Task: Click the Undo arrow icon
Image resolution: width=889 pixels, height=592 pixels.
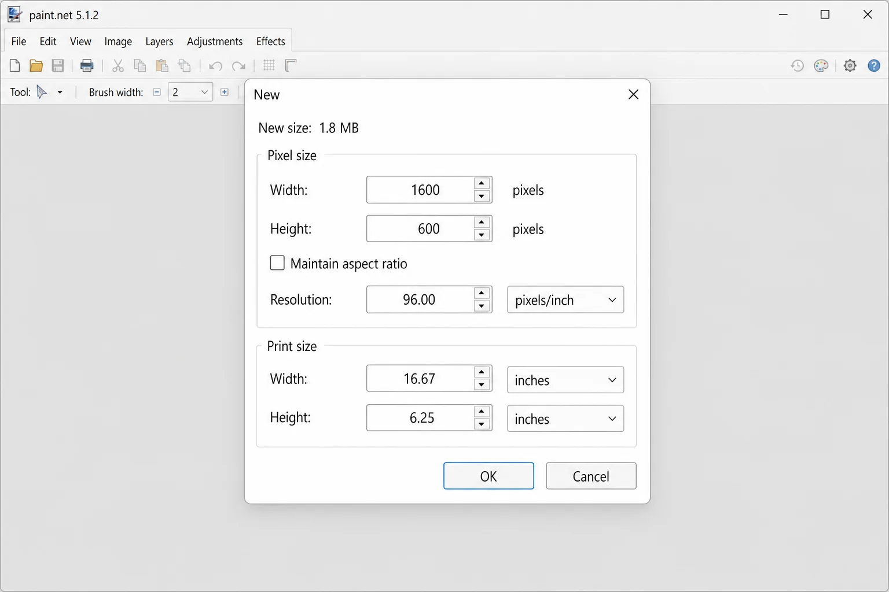Action: coord(216,66)
